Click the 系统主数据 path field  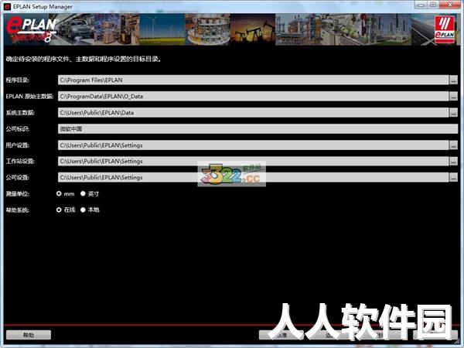pos(254,112)
